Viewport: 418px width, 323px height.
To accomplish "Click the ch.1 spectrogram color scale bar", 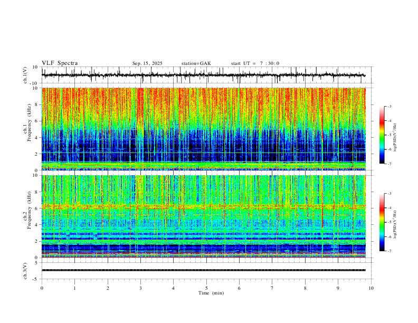I will coord(382,135).
